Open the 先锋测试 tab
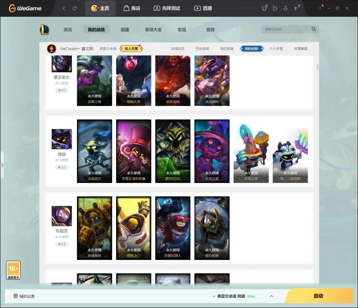The width and height of the screenshot is (358, 308). [167, 8]
